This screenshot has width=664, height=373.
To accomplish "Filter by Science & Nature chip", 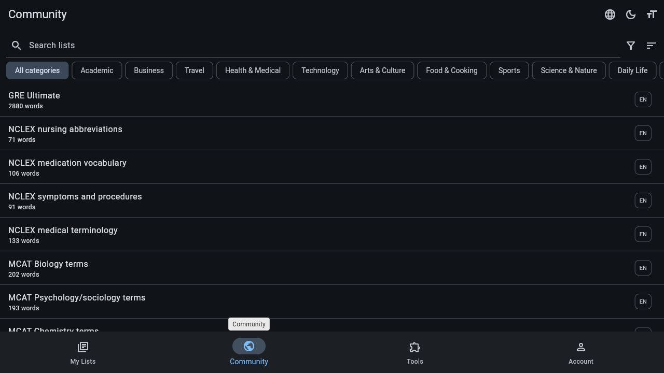I will (569, 70).
